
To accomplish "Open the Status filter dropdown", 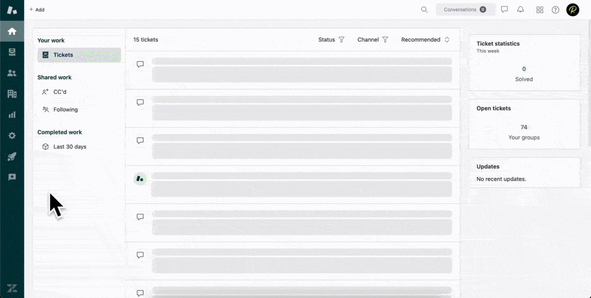I will pos(331,40).
